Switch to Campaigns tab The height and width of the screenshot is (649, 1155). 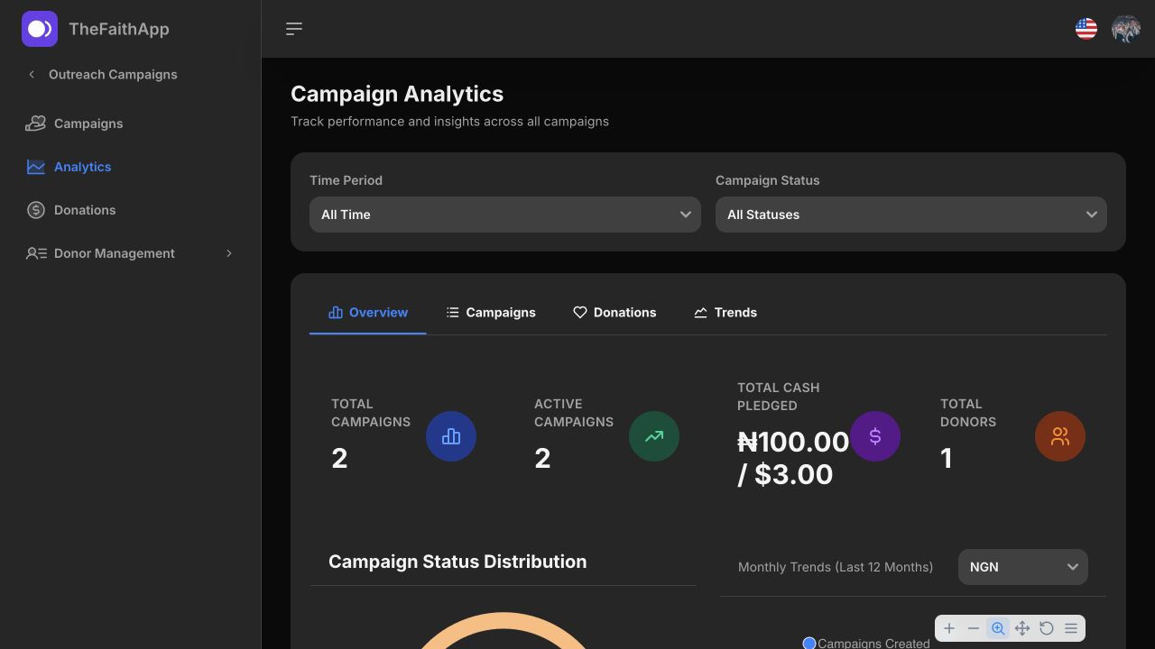click(491, 313)
